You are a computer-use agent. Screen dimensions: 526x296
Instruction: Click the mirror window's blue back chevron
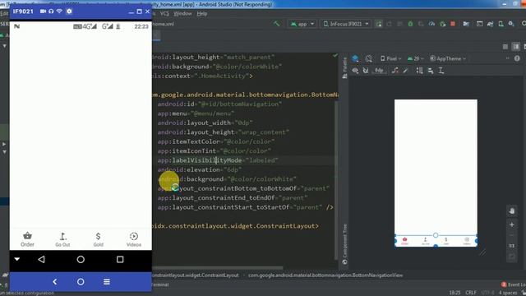55,281
